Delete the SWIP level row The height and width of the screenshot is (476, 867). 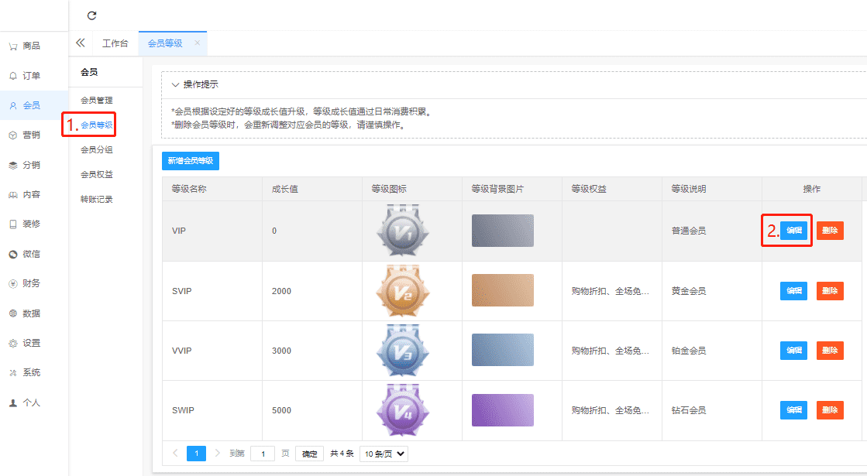[829, 410]
